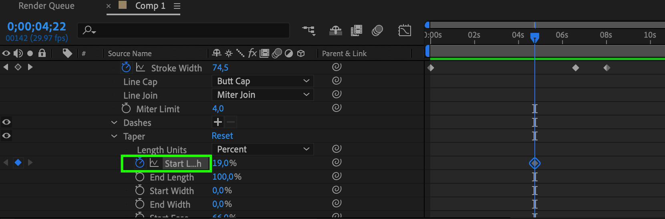Click the Graph Editor button
Screen dimensions: 665x219
point(405,30)
